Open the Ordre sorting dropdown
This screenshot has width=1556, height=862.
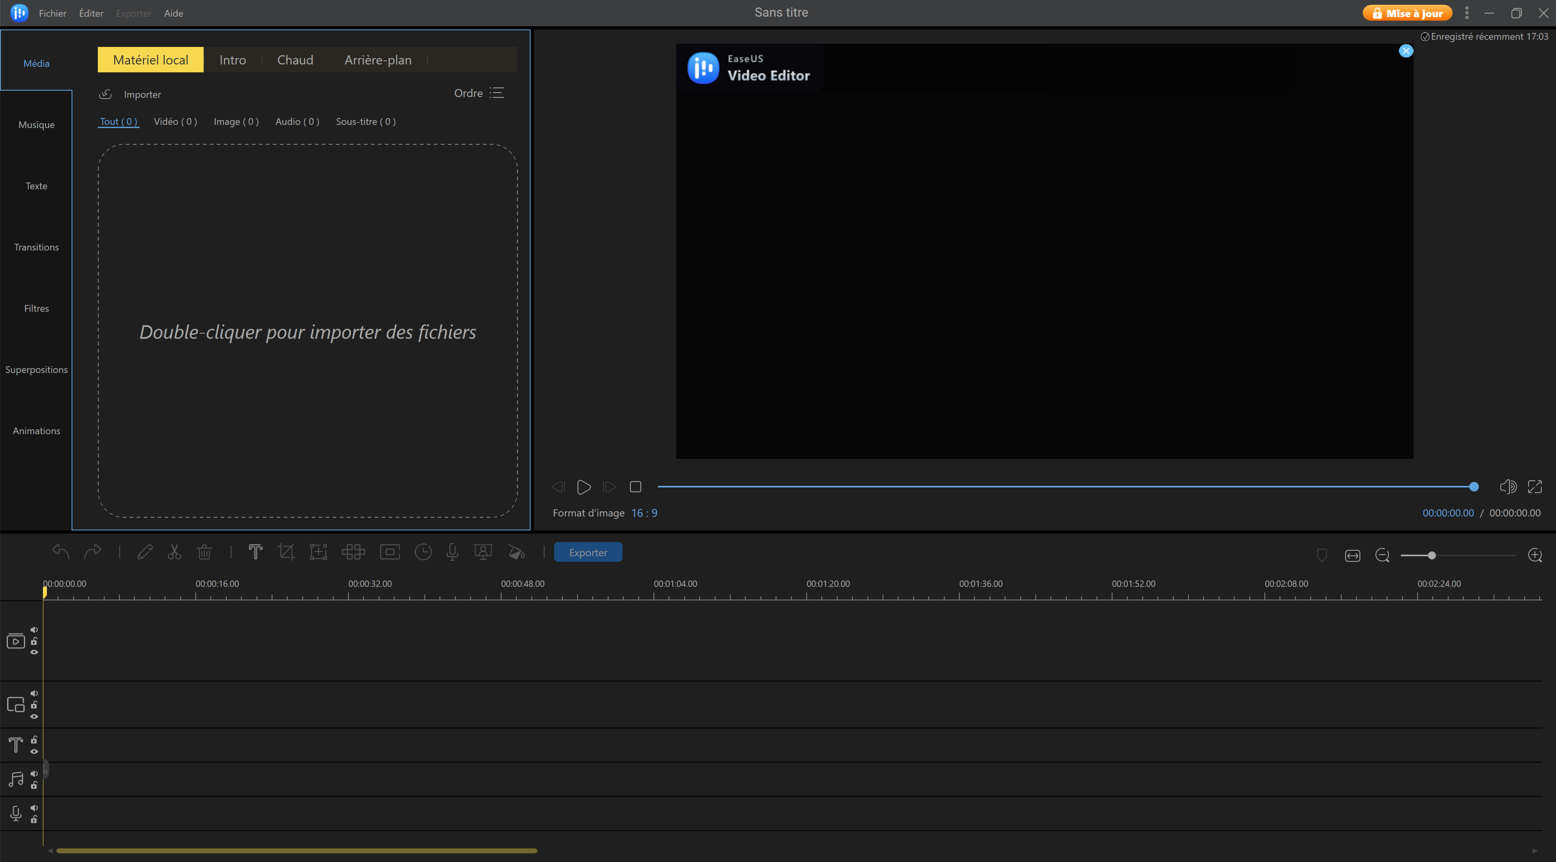[478, 93]
